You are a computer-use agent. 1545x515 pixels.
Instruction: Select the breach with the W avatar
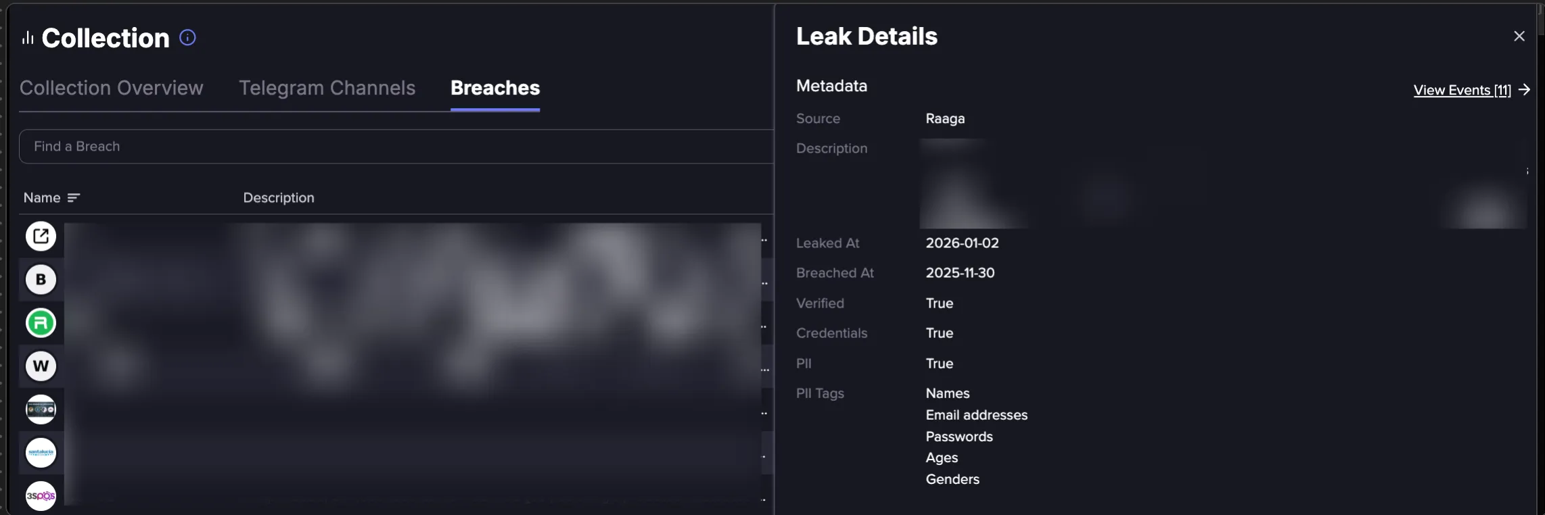41,366
